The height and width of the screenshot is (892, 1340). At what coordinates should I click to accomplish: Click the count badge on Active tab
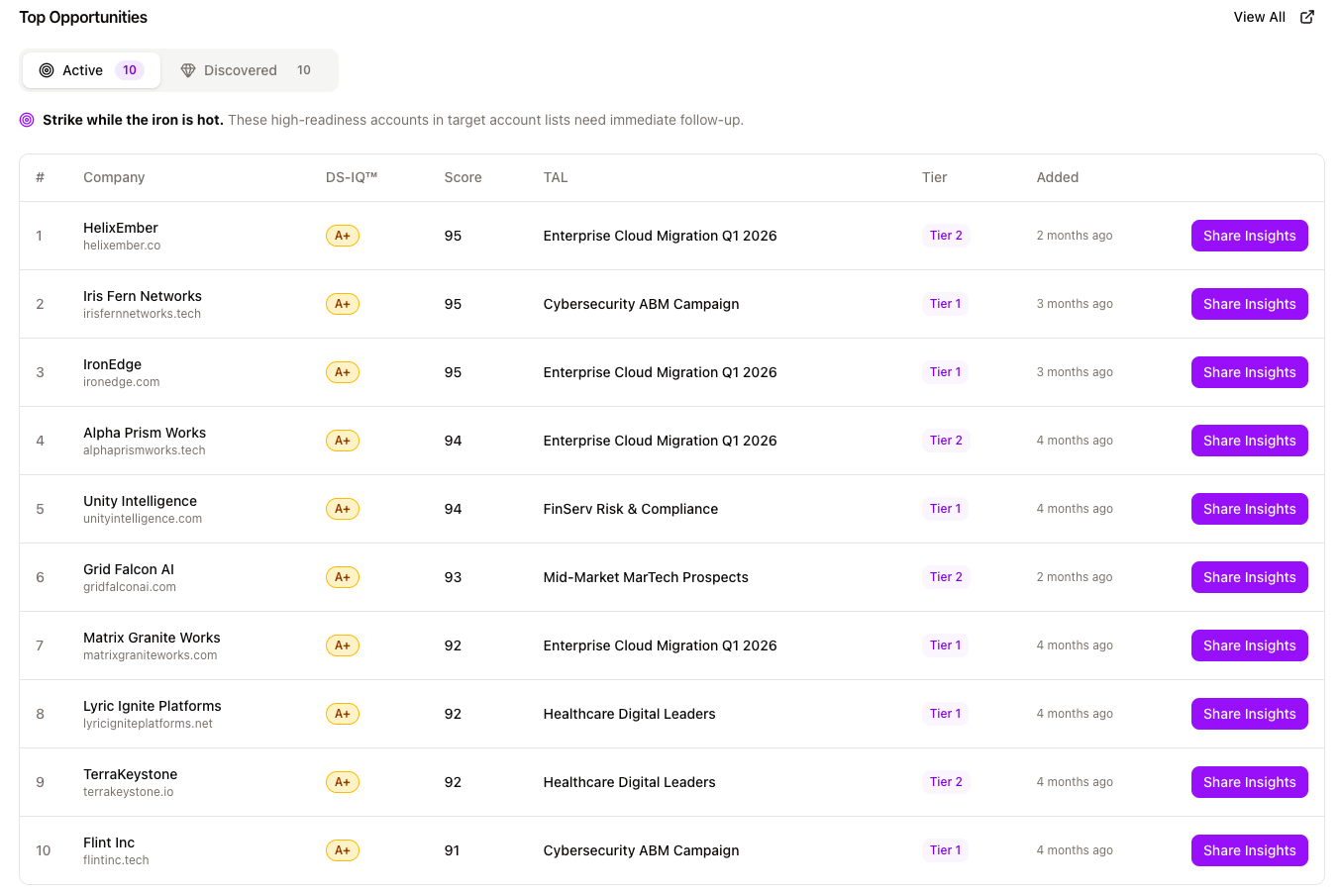point(130,70)
